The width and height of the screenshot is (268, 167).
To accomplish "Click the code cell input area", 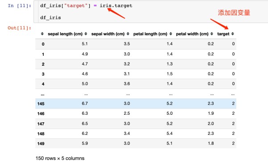I will [x=151, y=12].
